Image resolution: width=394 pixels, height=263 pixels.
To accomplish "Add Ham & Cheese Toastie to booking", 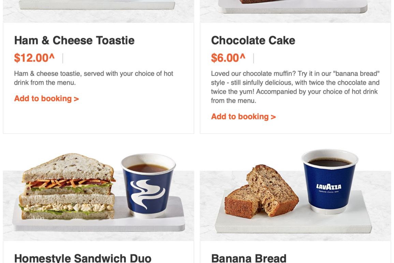I will tap(46, 98).
